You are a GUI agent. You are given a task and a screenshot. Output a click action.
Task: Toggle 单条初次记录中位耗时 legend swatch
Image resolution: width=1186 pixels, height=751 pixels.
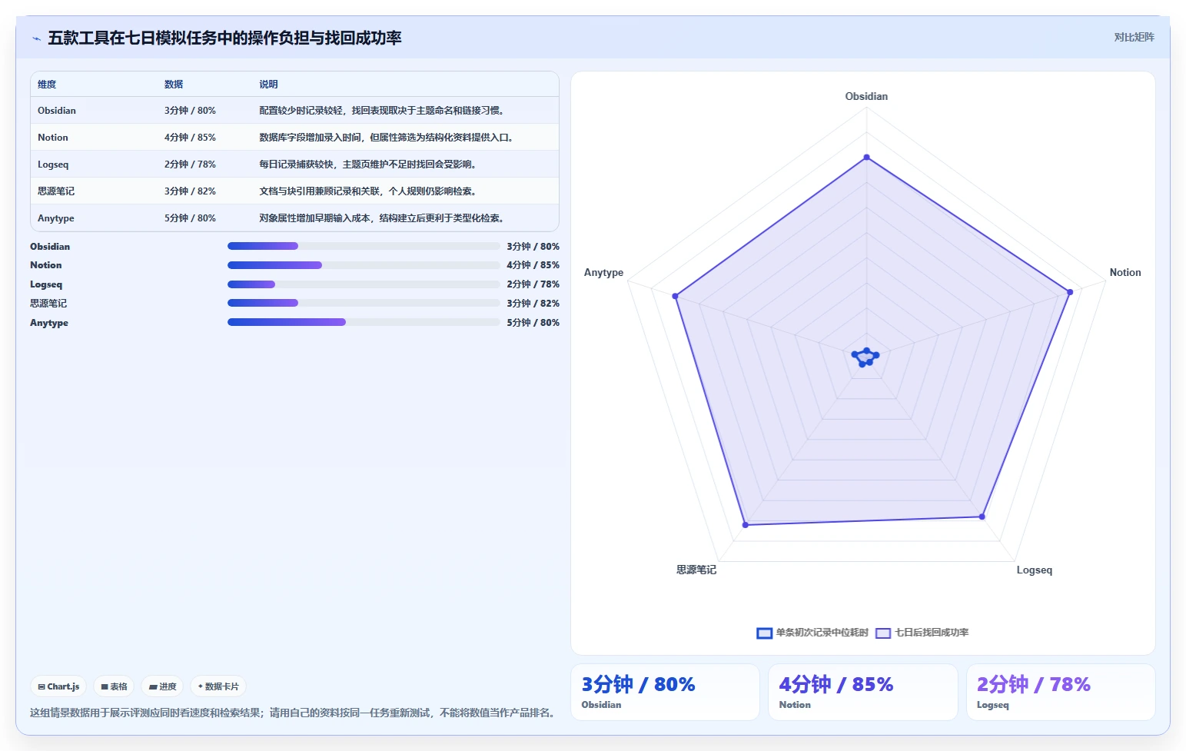[x=764, y=633]
